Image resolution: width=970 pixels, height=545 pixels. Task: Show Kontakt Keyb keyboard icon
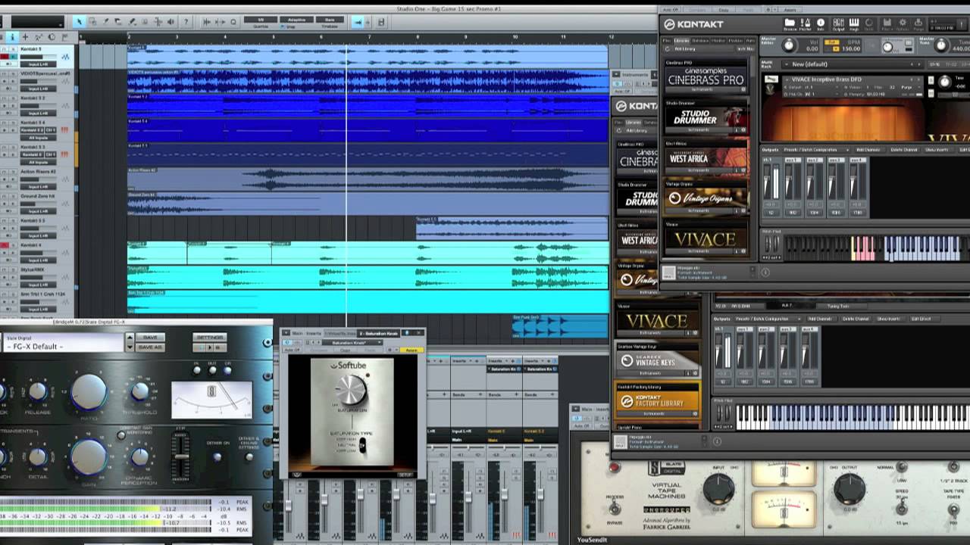point(854,25)
